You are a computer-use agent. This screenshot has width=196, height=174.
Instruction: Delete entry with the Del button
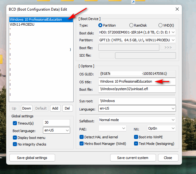pos(67,108)
